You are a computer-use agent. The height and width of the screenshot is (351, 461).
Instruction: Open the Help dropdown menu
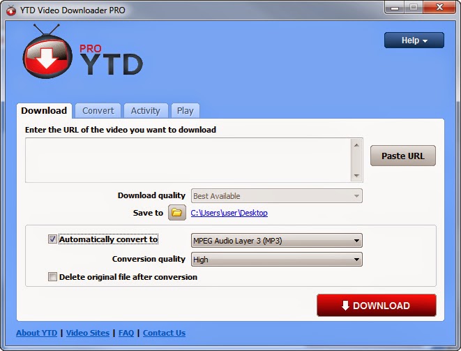(x=414, y=40)
